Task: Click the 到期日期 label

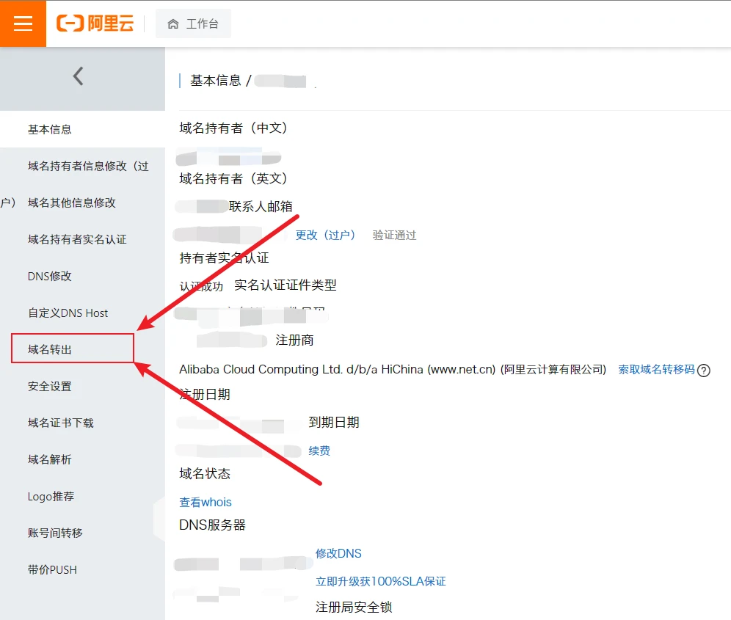Action: tap(334, 423)
